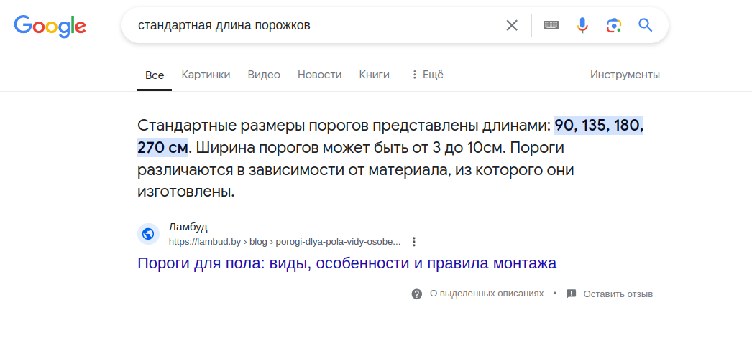Start voice search with microphone icon
752x338 pixels.
(x=582, y=26)
